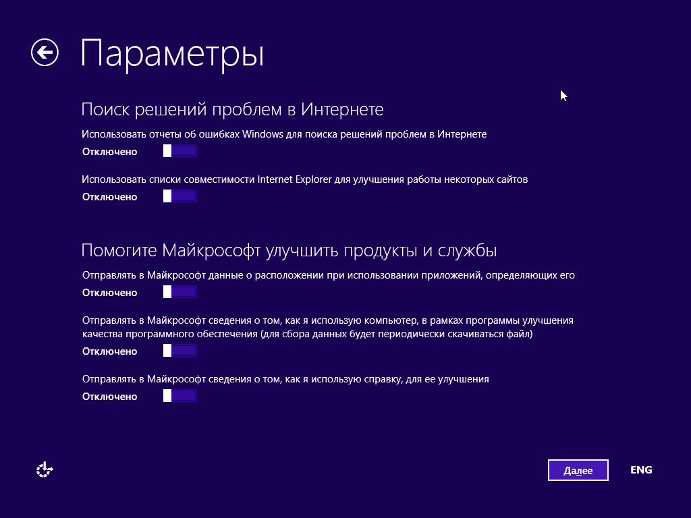Image resolution: width=691 pixels, height=518 pixels.
Task: Open the Ease of Access icon
Action: coord(45,470)
